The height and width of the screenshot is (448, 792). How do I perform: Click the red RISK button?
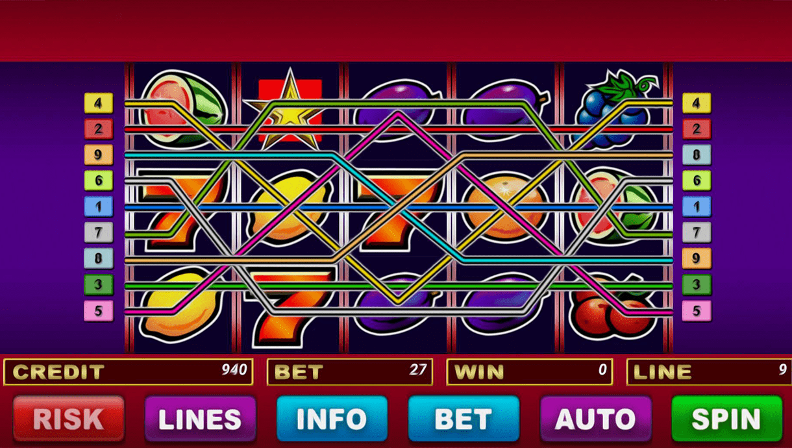(x=69, y=419)
